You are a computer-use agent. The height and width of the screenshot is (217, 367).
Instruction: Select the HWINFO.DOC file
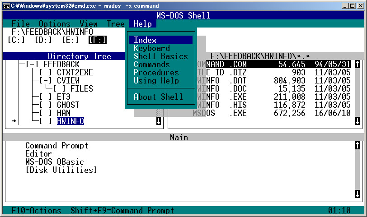coord(274,89)
